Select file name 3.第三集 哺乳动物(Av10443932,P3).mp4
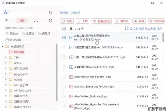This screenshot has width=166, height=111. pyautogui.click(x=98, y=47)
